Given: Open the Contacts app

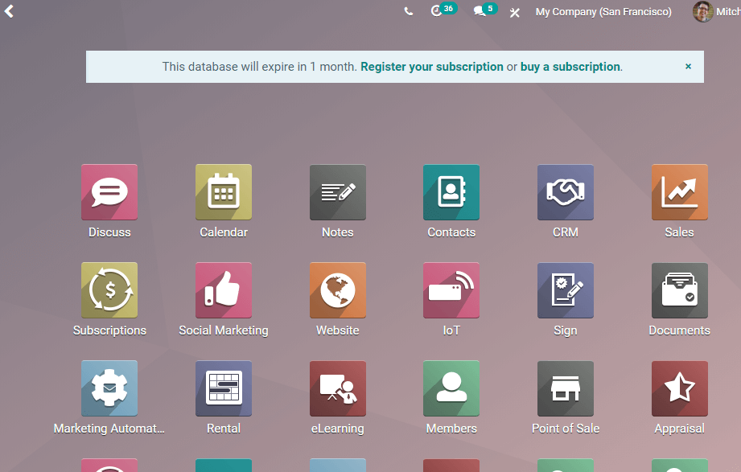Looking at the screenshot, I should 451,192.
